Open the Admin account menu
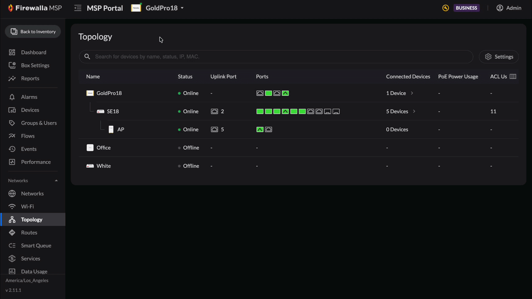 click(x=509, y=8)
